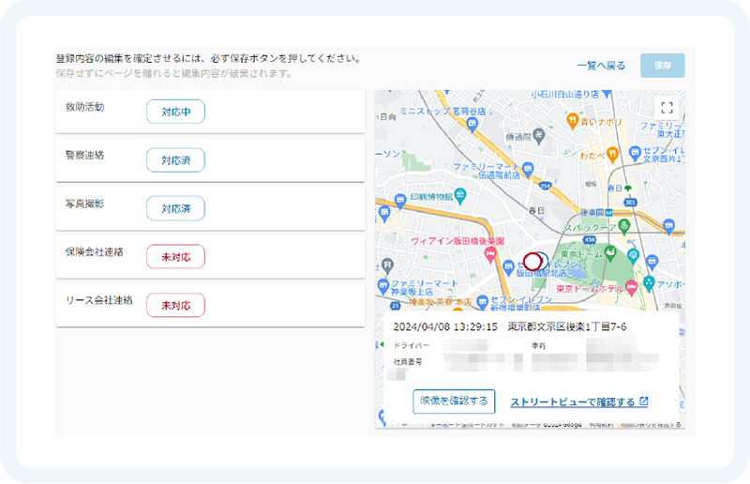Open ストリートビューで確認する link
This screenshot has width=750, height=484.
[578, 402]
